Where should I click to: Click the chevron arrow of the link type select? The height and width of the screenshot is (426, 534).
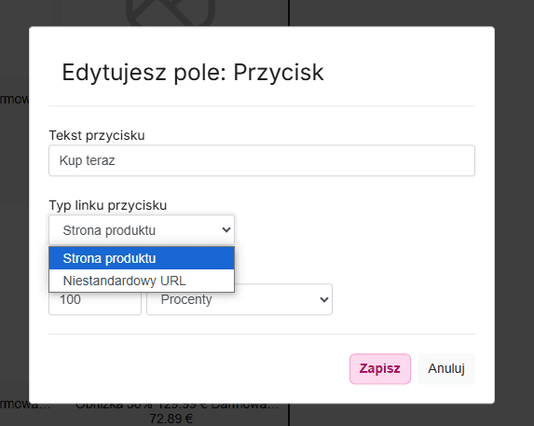[226, 230]
